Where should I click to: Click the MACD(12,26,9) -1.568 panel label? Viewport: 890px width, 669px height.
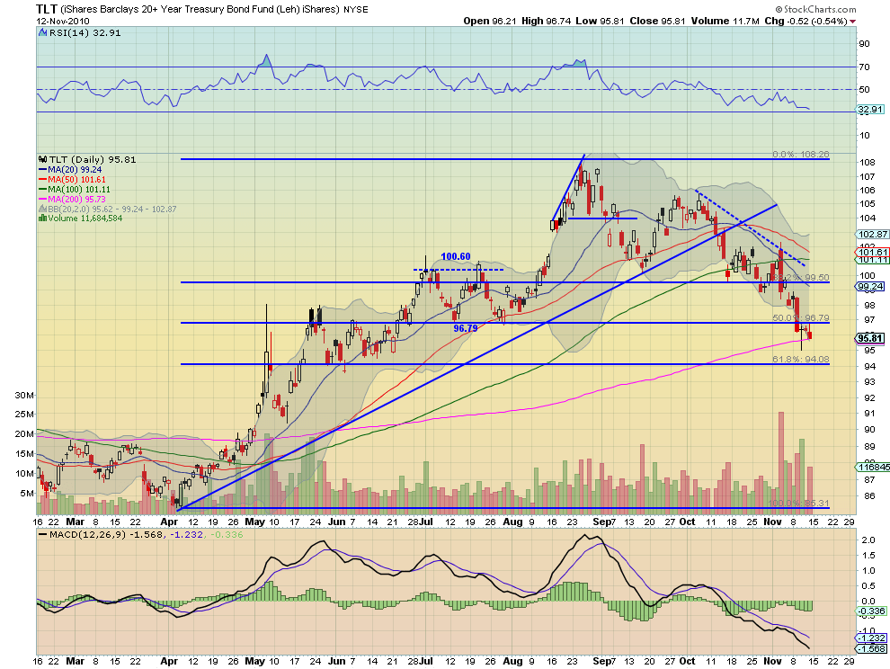coord(106,534)
